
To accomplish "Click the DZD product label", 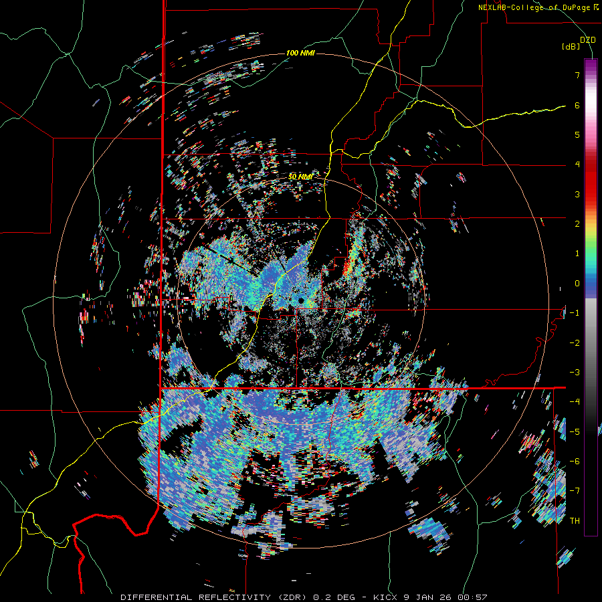I will tap(588, 40).
